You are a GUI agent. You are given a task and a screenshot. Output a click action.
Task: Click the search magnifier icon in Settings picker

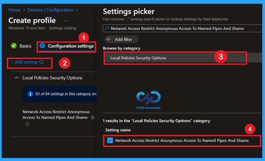pos(107,28)
